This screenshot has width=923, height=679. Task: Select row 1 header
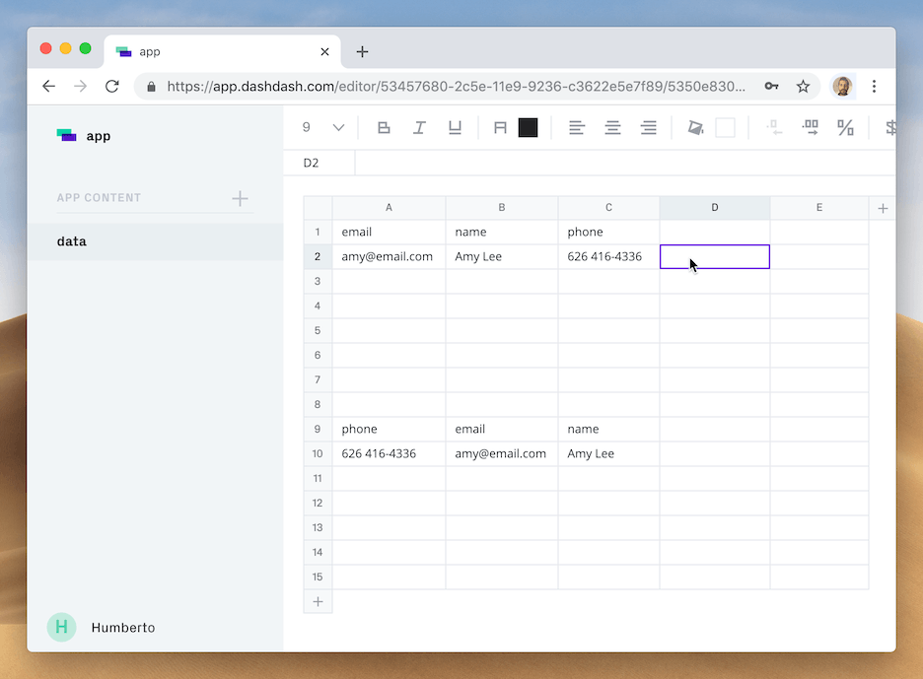pyautogui.click(x=318, y=232)
